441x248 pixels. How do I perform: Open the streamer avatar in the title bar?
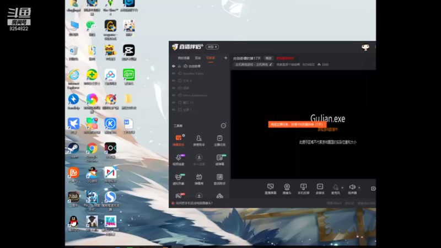click(365, 47)
